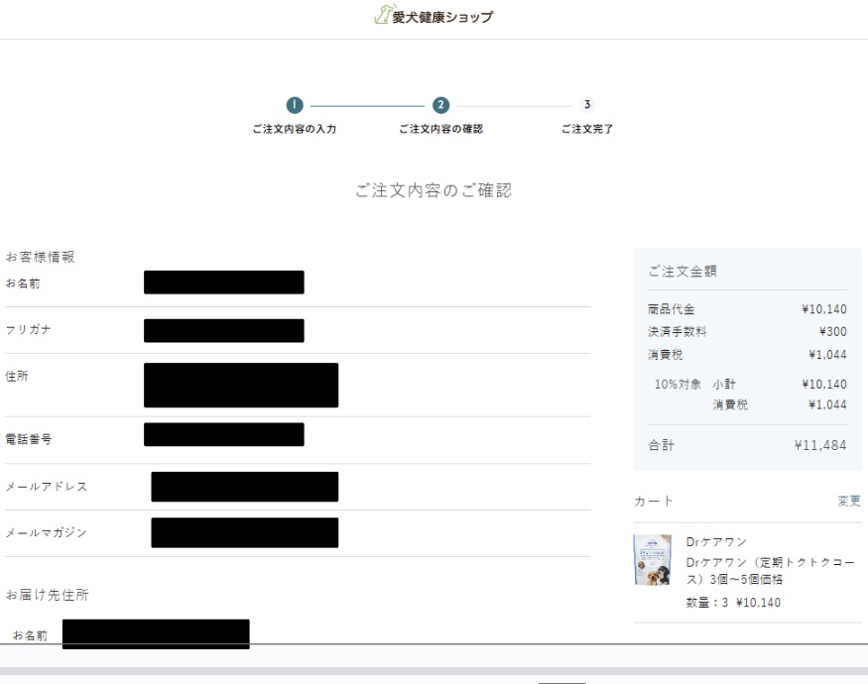Select the ご注文完了 step label
868x684 pixels.
587,129
